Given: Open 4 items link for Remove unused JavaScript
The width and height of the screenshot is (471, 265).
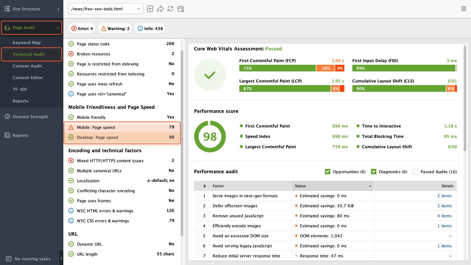Looking at the screenshot, I should (444, 216).
